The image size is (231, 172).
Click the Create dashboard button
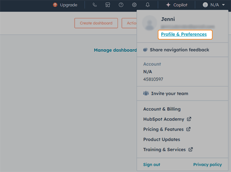click(x=96, y=23)
